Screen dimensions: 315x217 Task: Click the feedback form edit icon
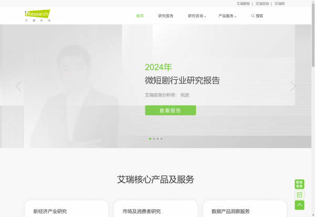click(x=299, y=194)
